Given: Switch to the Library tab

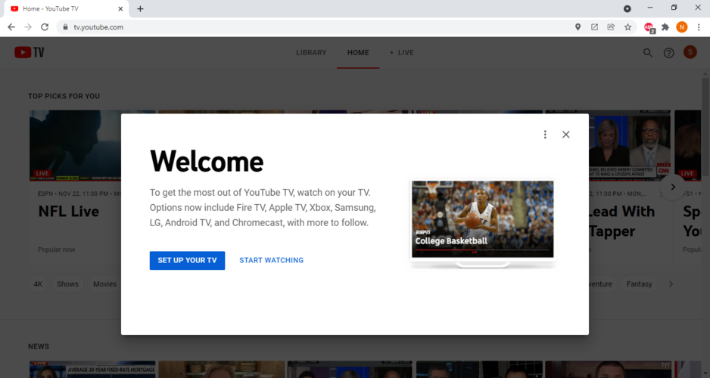Looking at the screenshot, I should (311, 53).
